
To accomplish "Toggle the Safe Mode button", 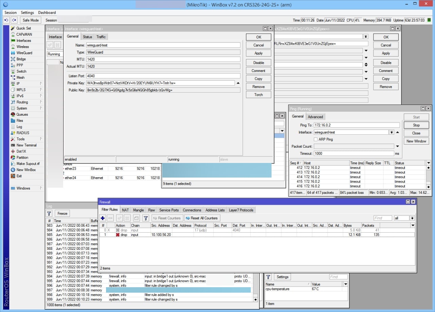I will point(31,20).
